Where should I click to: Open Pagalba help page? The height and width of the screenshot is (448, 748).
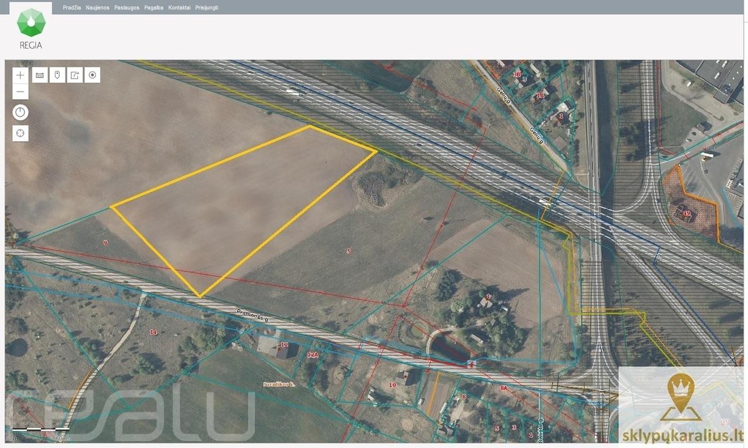pyautogui.click(x=153, y=7)
